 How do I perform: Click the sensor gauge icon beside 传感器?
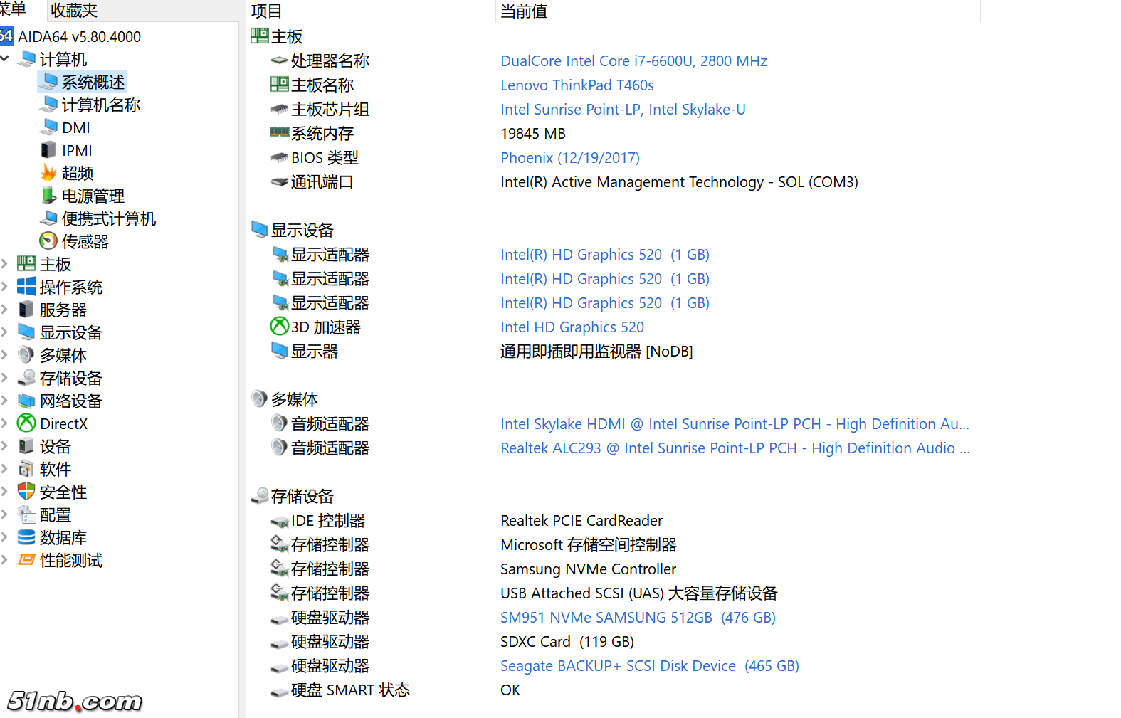[48, 241]
